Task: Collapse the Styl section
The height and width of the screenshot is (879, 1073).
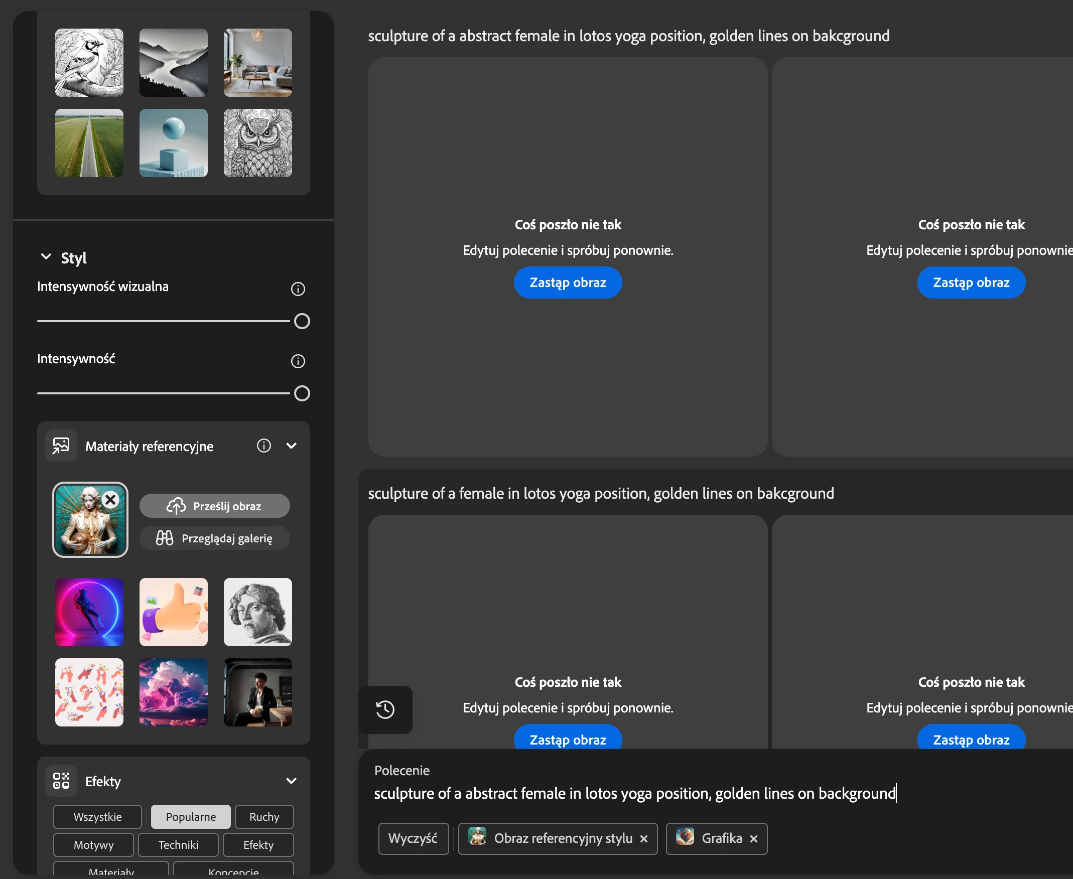Action: pyautogui.click(x=46, y=257)
